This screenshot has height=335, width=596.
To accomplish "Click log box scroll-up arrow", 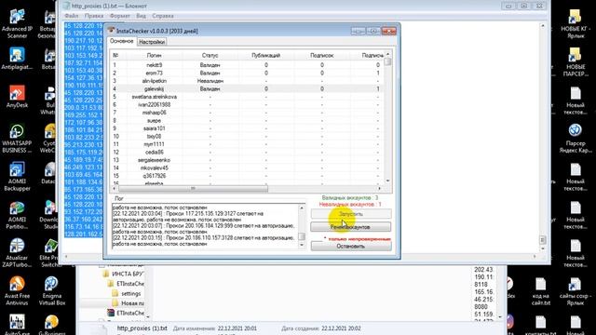I will pyautogui.click(x=302, y=208).
